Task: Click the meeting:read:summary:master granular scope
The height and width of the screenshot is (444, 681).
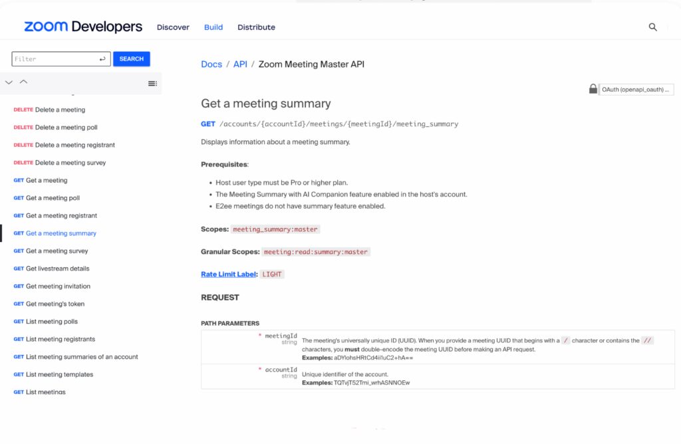Action: tap(316, 252)
